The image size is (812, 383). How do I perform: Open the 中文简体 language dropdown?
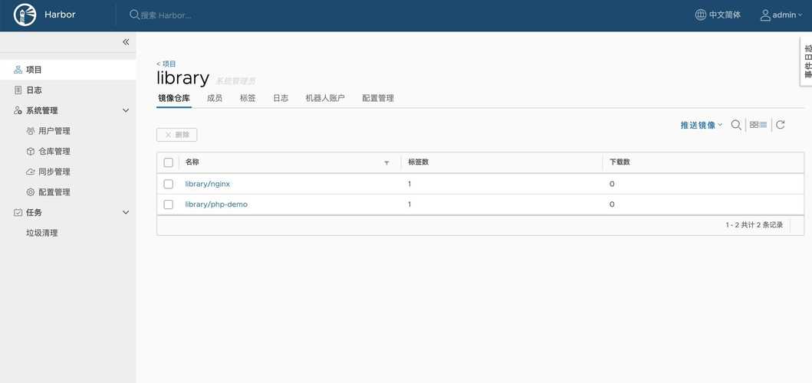(718, 15)
